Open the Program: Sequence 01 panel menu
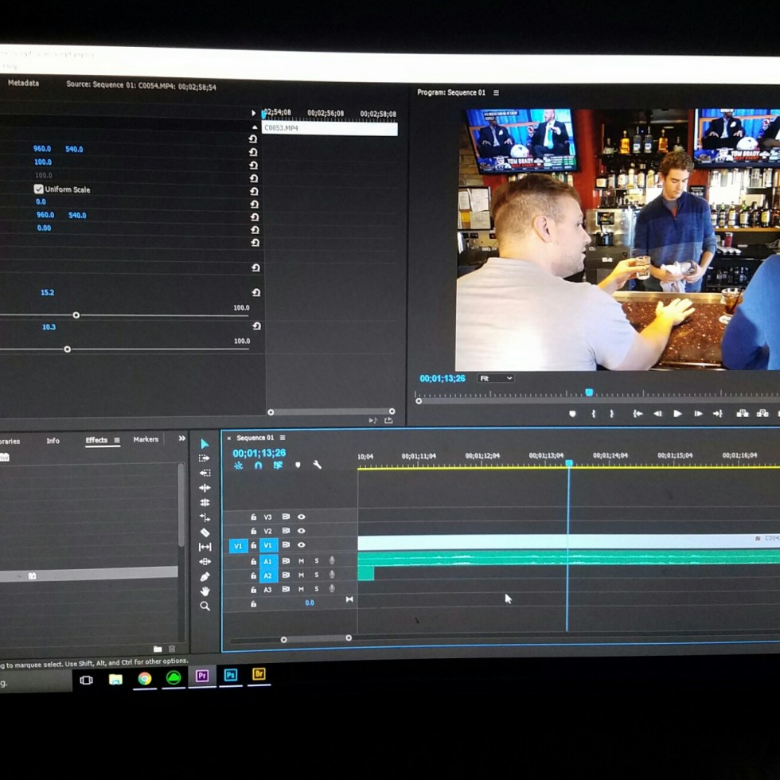The image size is (780, 780). click(x=496, y=93)
